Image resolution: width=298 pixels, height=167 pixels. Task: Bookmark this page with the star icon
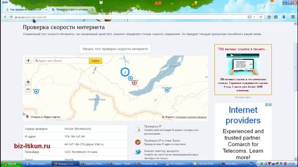(269, 17)
